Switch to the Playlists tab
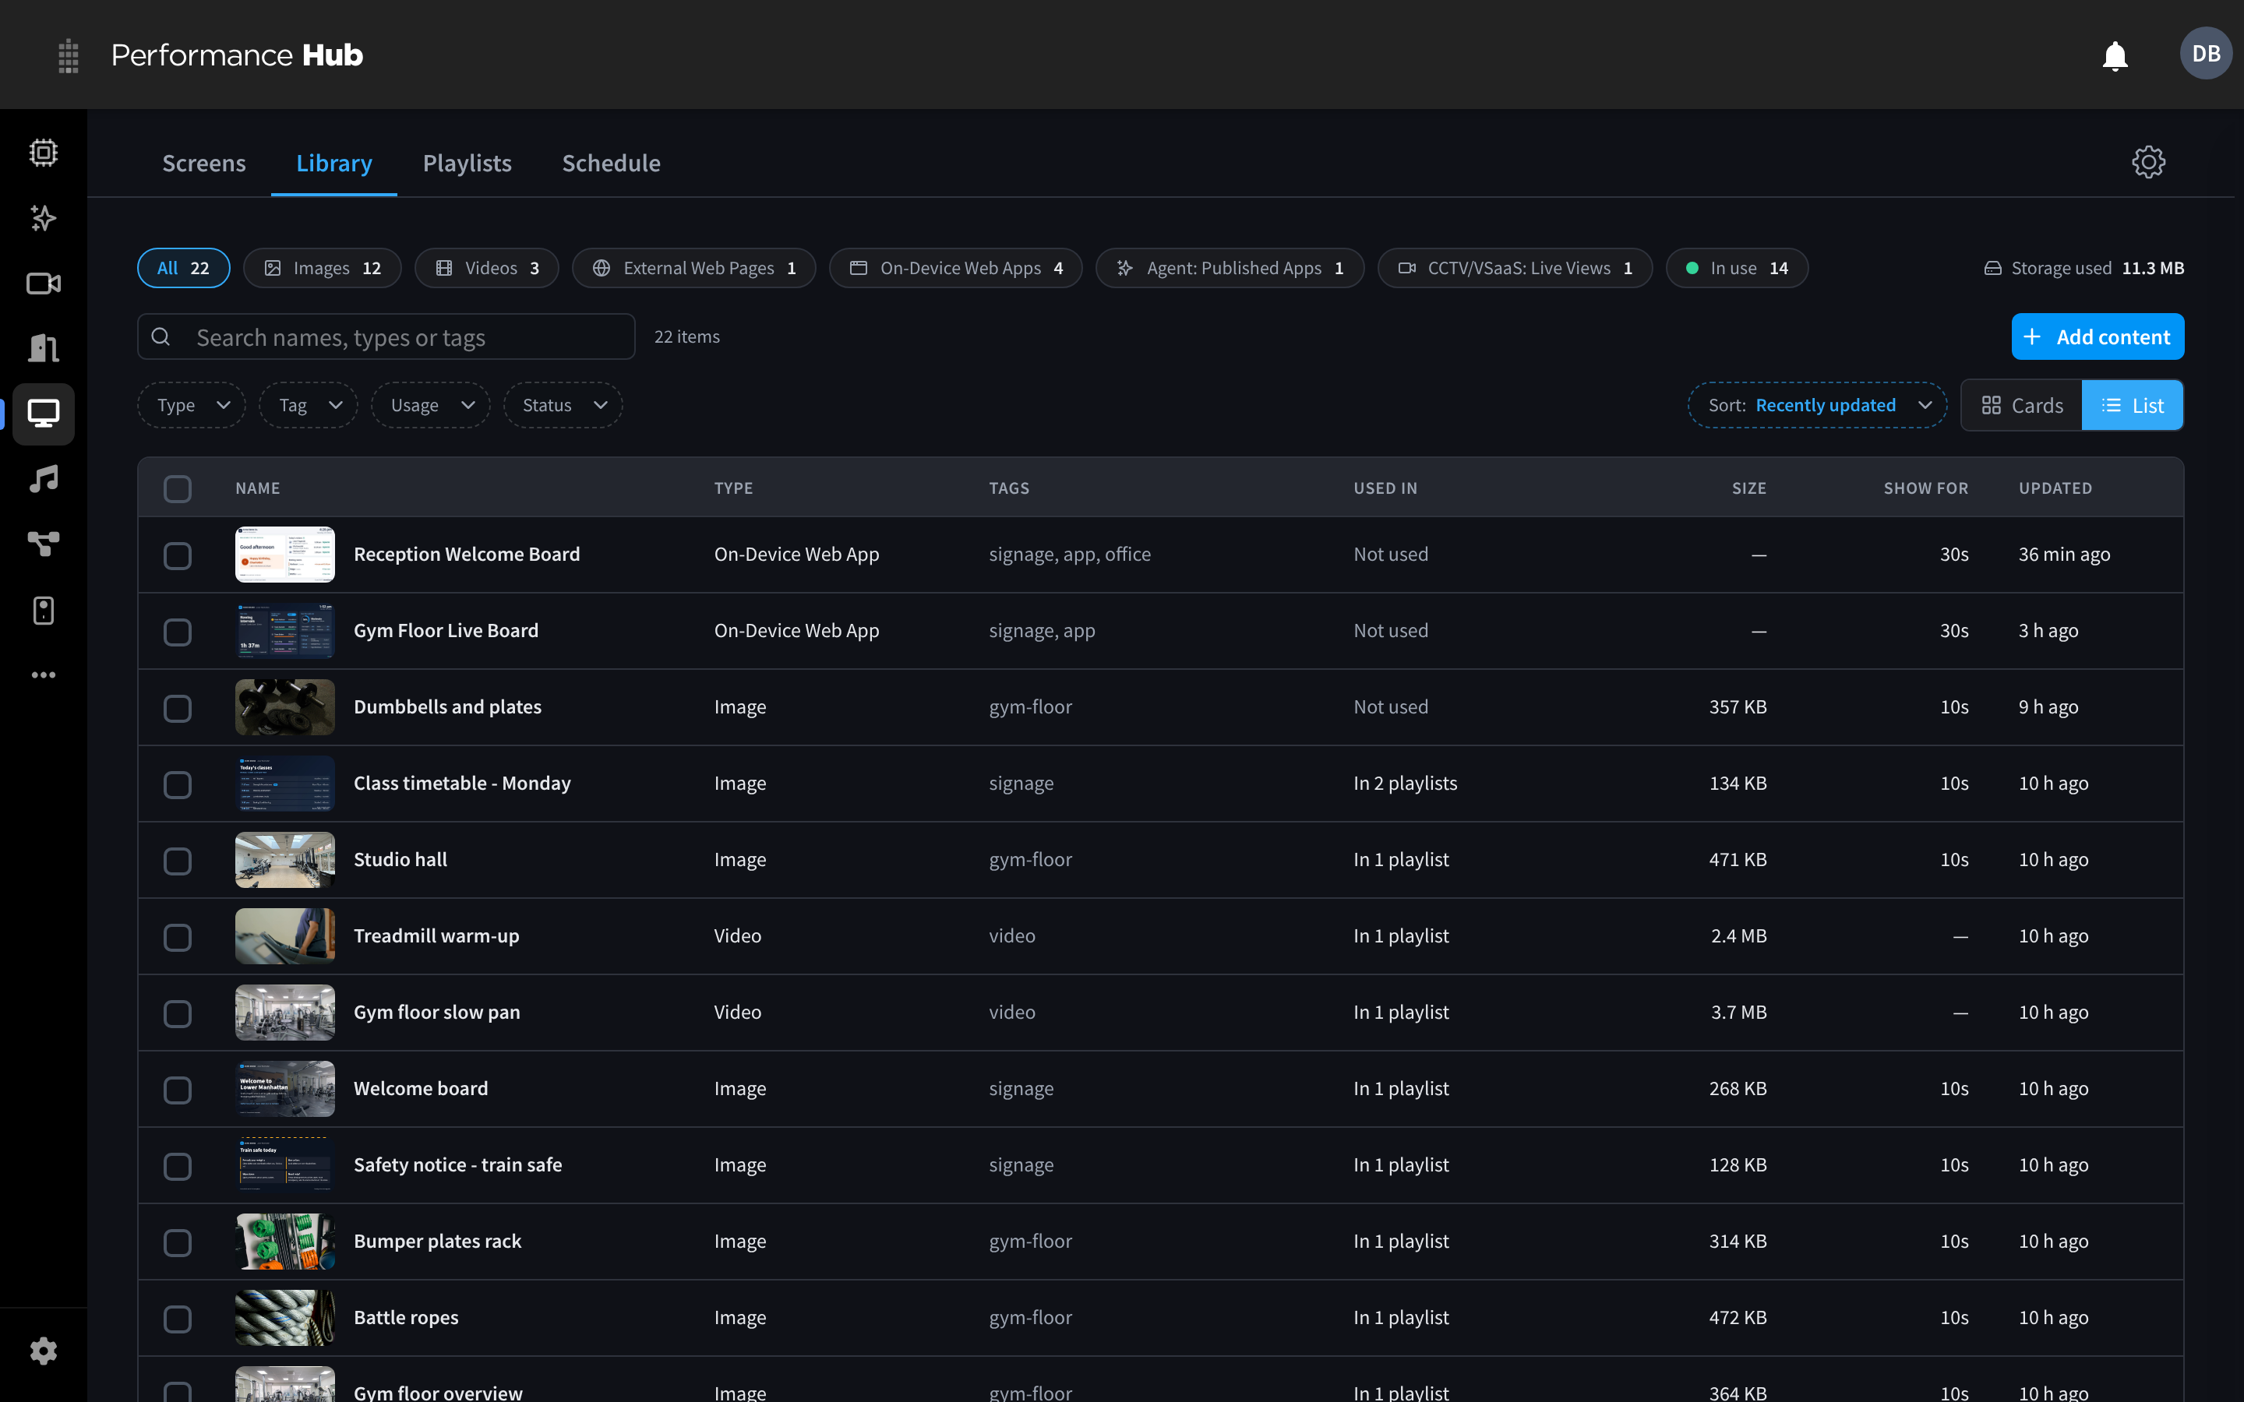This screenshot has width=2244, height=1402. coord(467,164)
